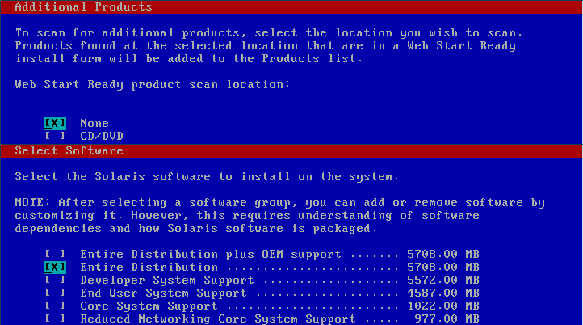Check Reduced Networking Core System Support option
583x325 pixels.
coord(55,319)
